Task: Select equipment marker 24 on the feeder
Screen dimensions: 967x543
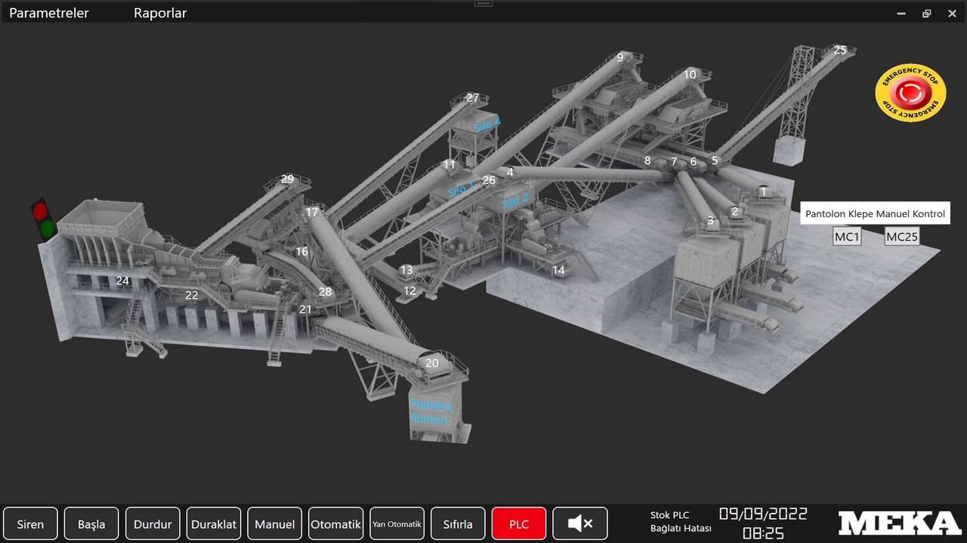Action: click(122, 281)
